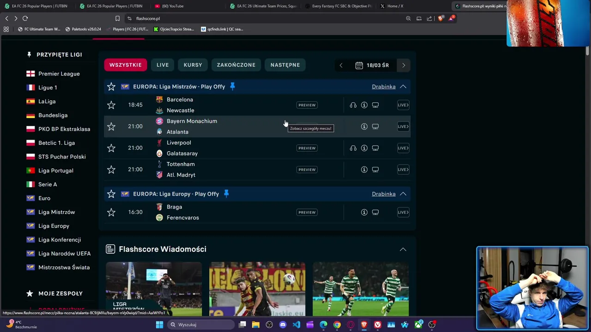This screenshot has width=591, height=332.
Task: Go back in browser navigation
Action: click(6, 18)
